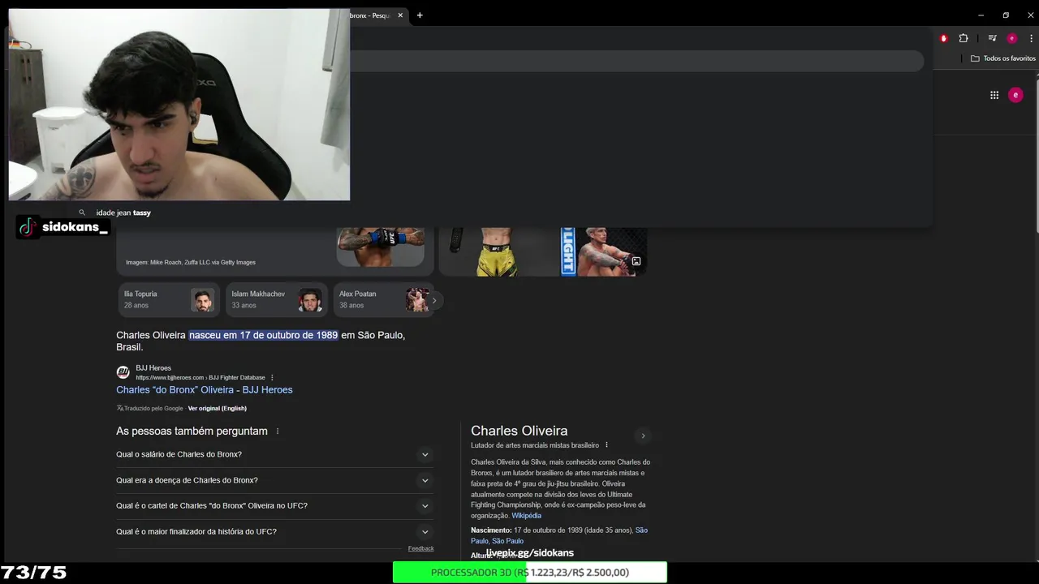The height and width of the screenshot is (584, 1039).
Task: Click the Charles Oliveira knowledge panel title
Action: click(x=519, y=431)
